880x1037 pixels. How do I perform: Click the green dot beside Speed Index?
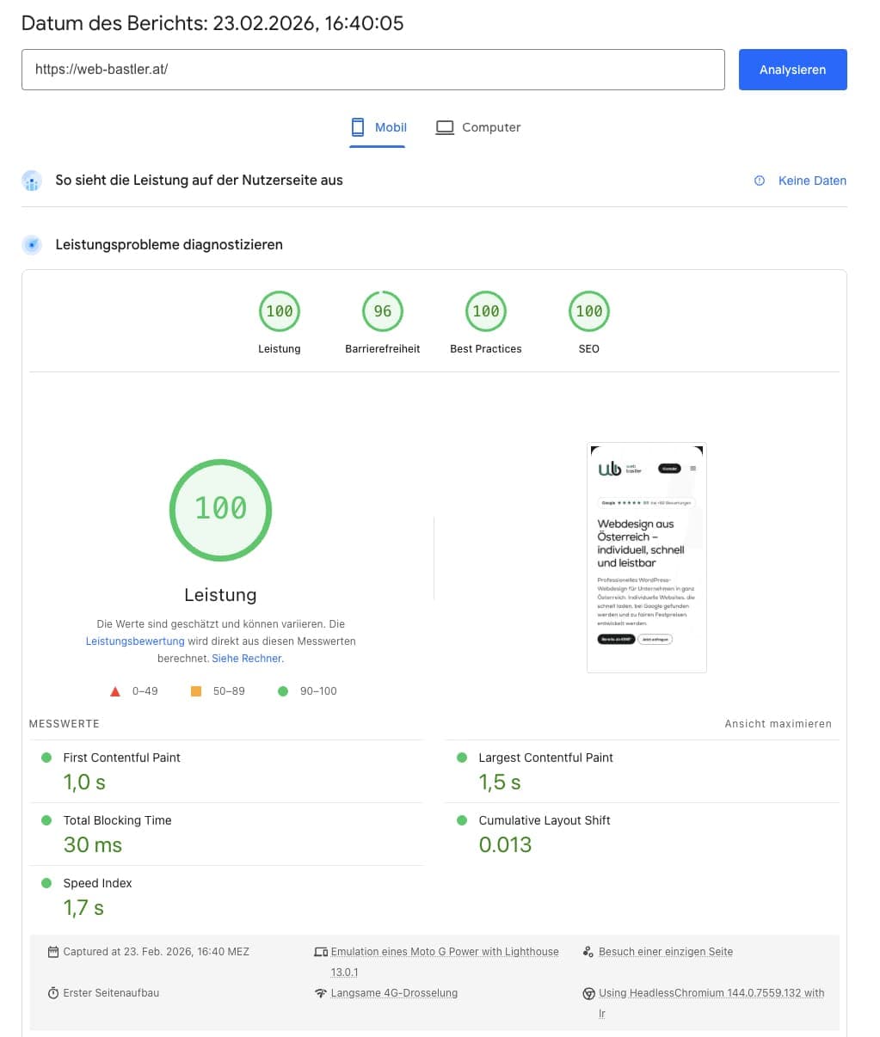coord(46,883)
